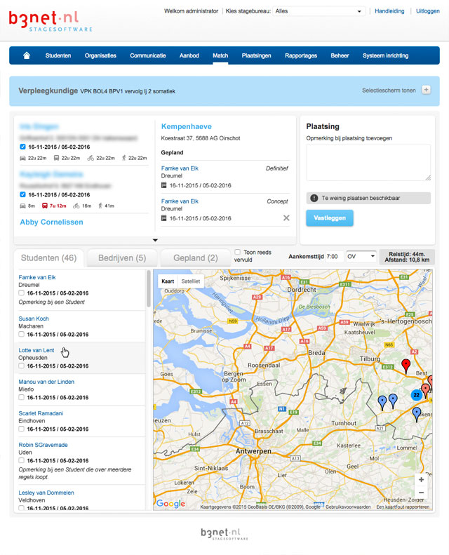449x555 pixels.
Task: Click Selectiescherm tonen text
Action: coord(389,91)
